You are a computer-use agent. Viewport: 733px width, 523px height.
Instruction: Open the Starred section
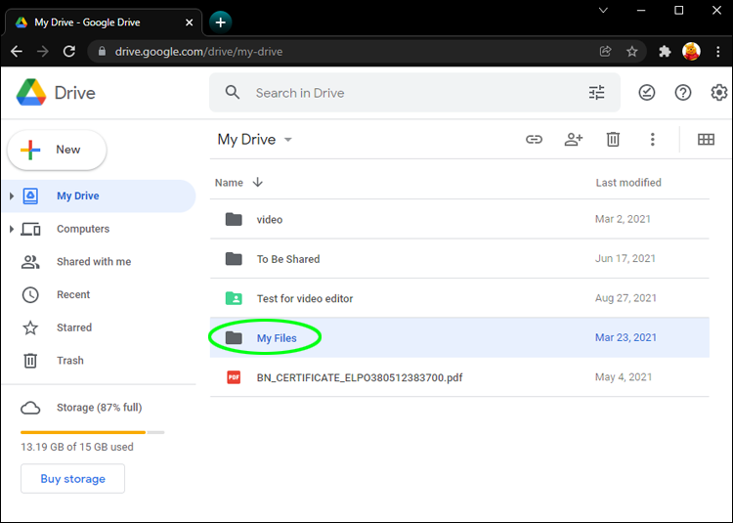pyautogui.click(x=73, y=327)
